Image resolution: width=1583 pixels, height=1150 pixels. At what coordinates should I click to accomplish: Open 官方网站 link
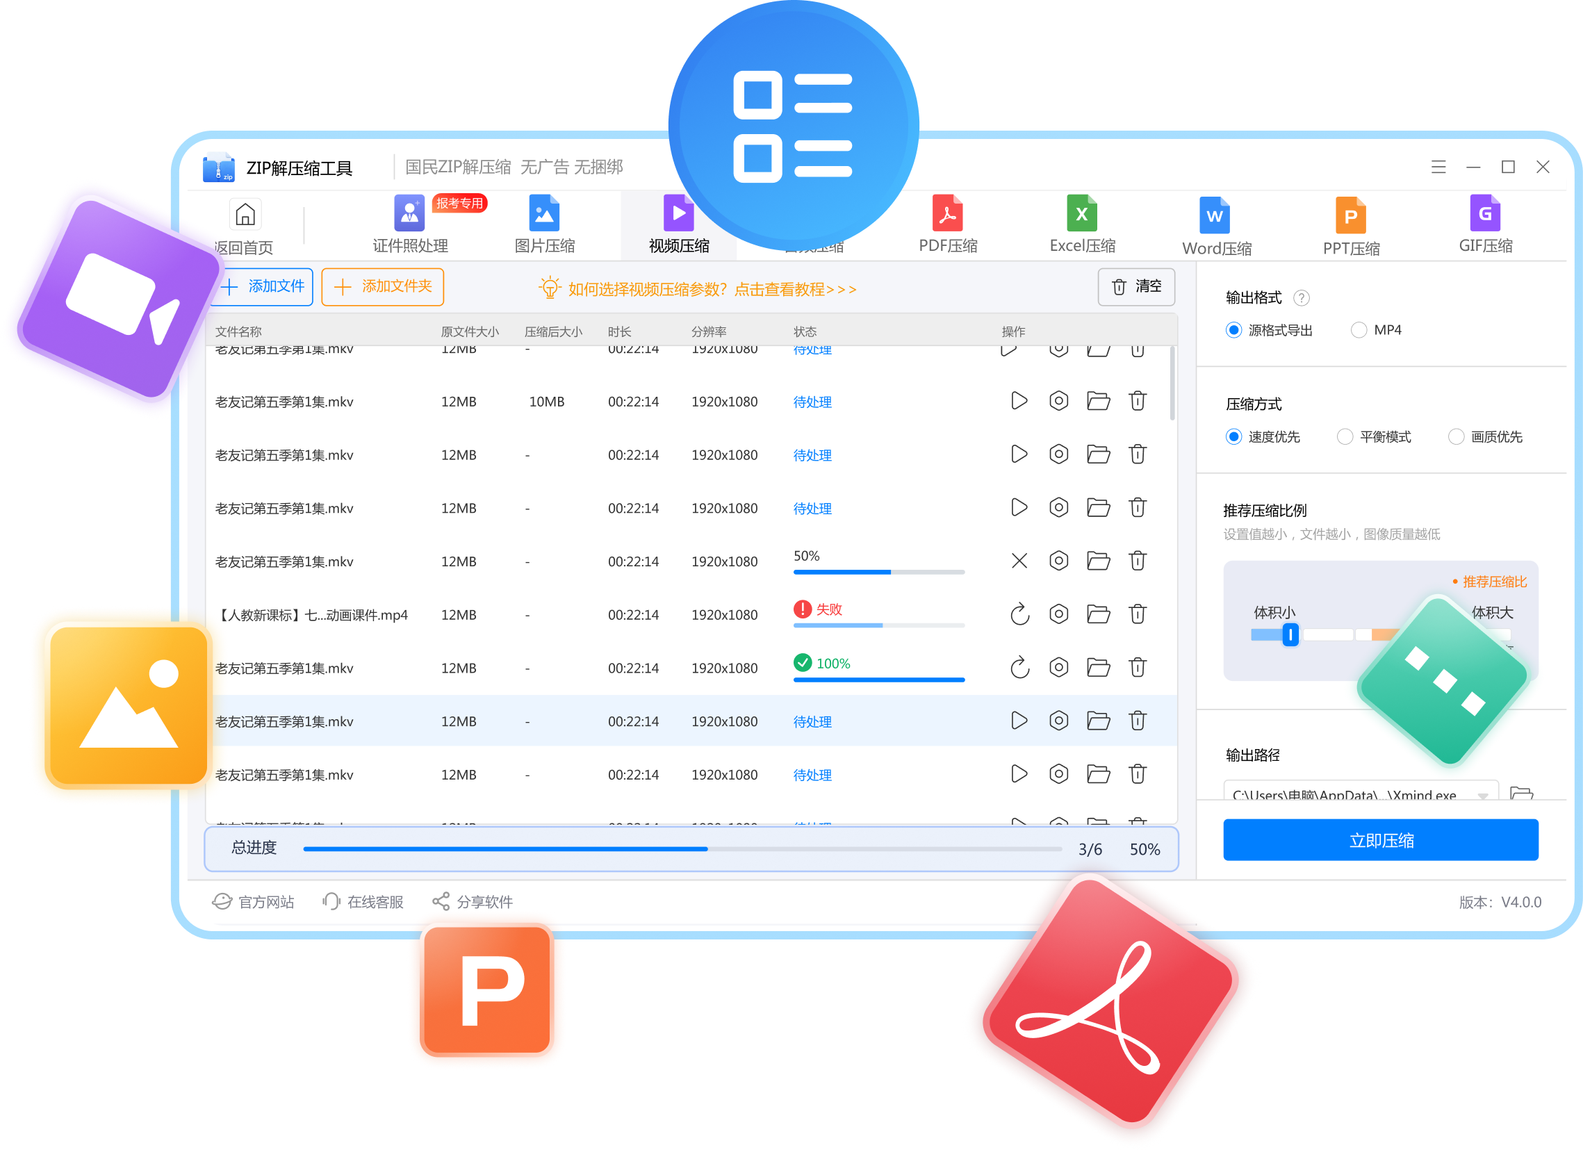pos(254,902)
